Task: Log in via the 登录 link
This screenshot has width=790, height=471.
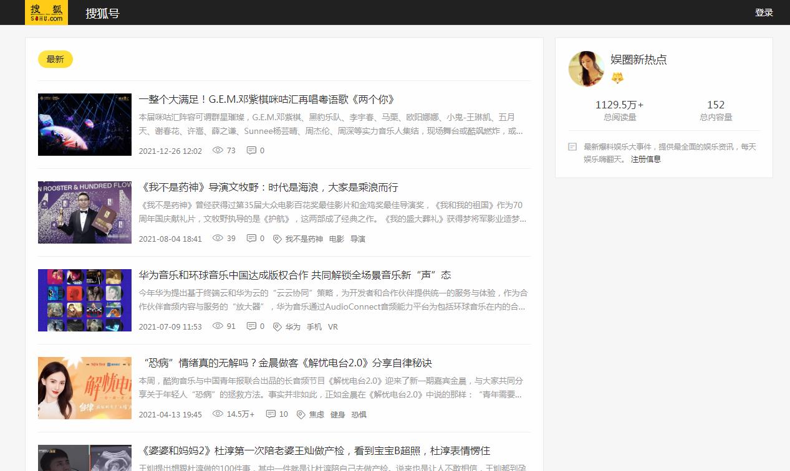Action: 764,12
